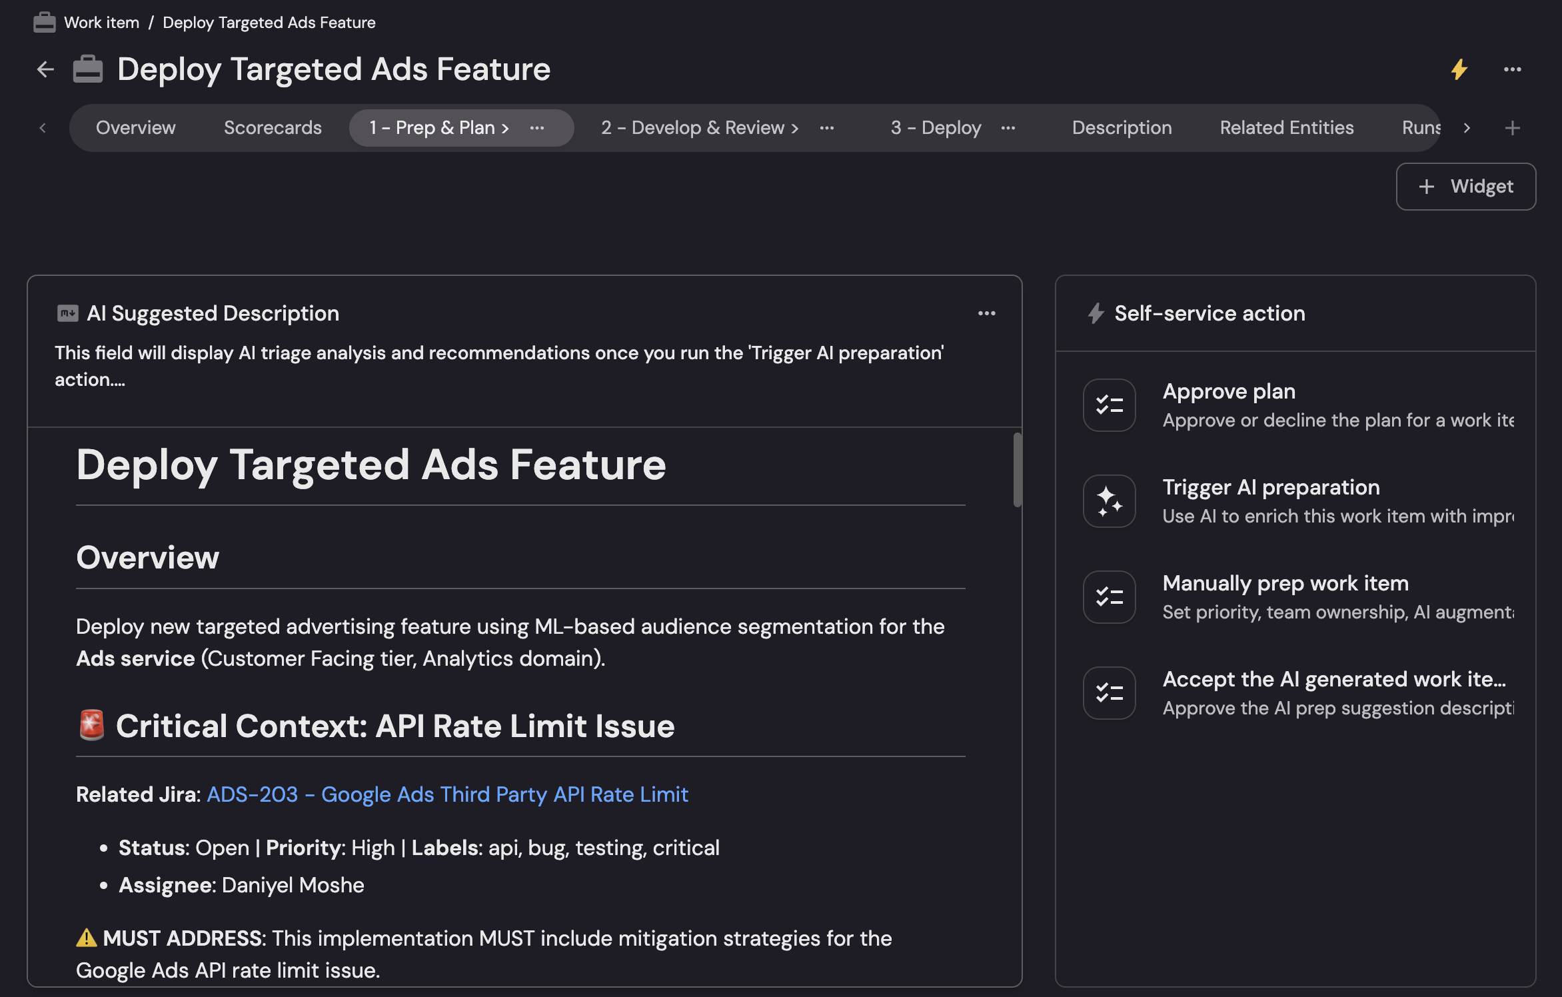
Task: Open the AI Suggested Description widget options menu
Action: coord(986,313)
